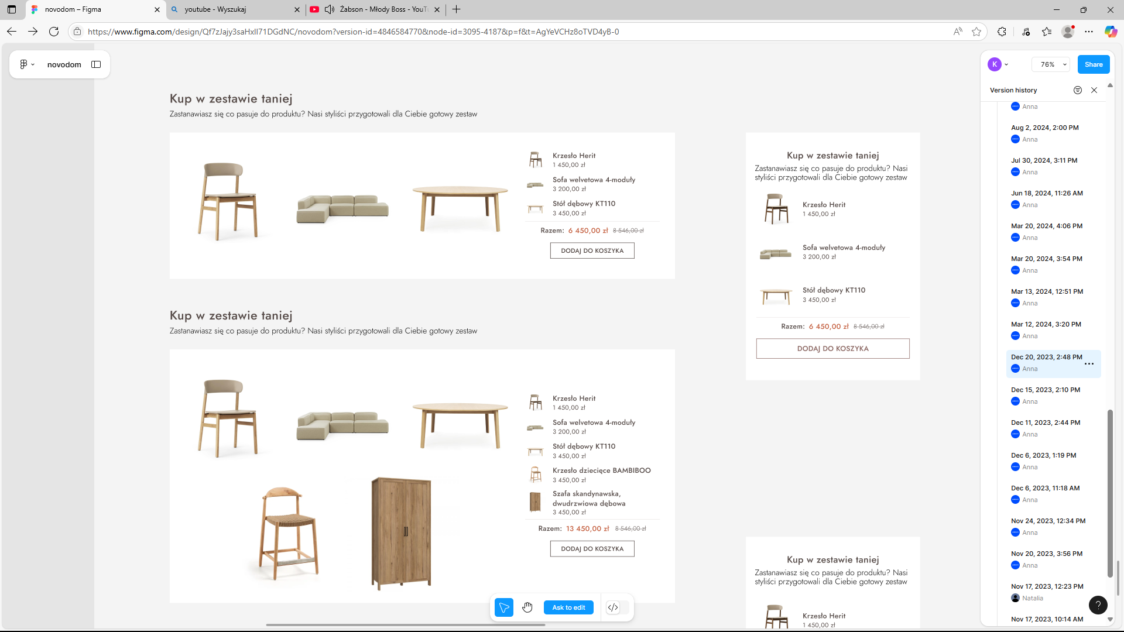
Task: Open version history filter icon
Action: (x=1077, y=90)
